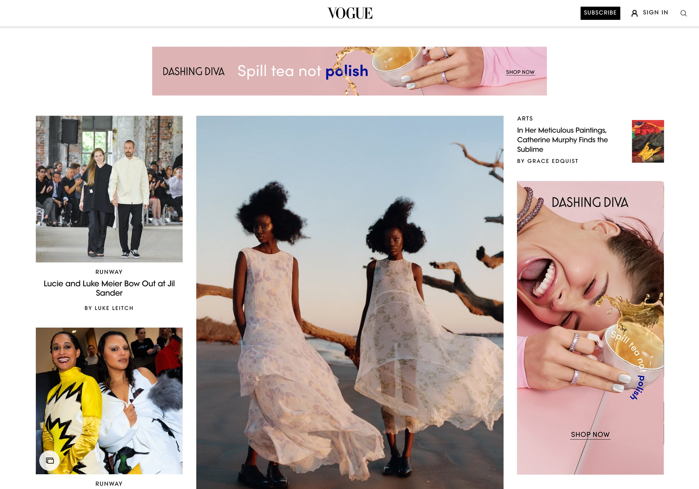Screen dimensions: 699x489
Task: Click the Subscribe button
Action: [x=600, y=13]
